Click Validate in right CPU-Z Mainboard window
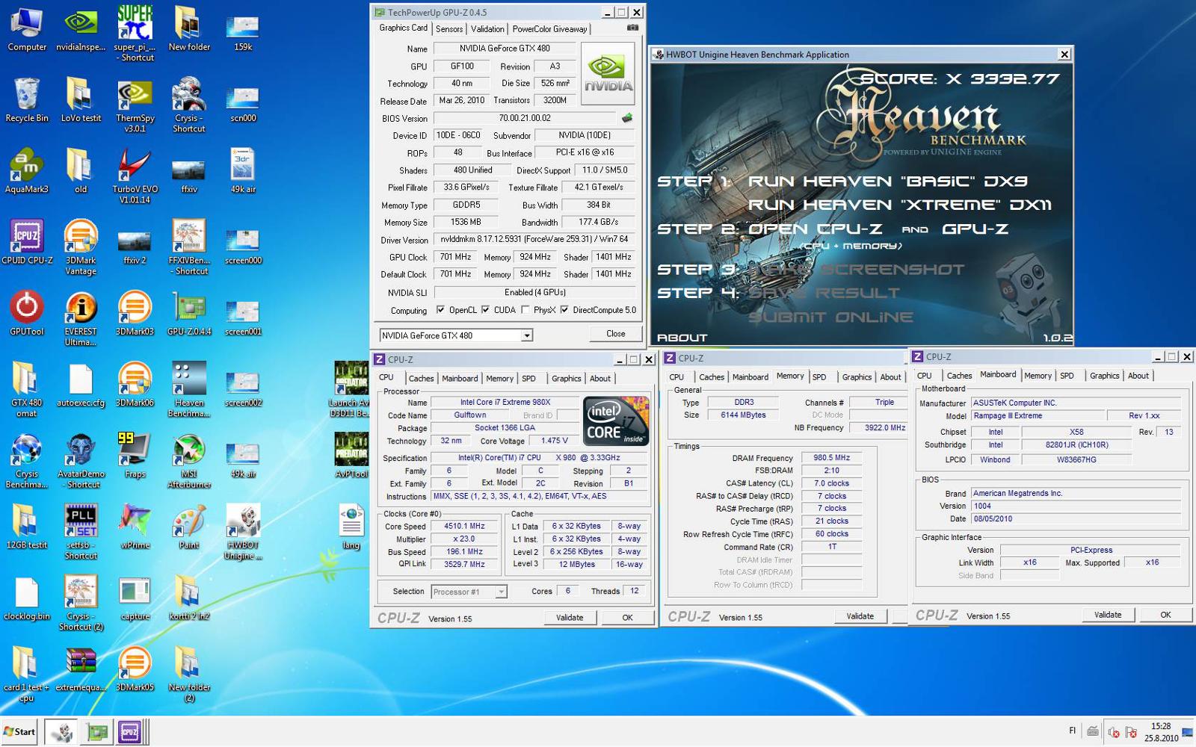The height and width of the screenshot is (747, 1196). (1108, 614)
